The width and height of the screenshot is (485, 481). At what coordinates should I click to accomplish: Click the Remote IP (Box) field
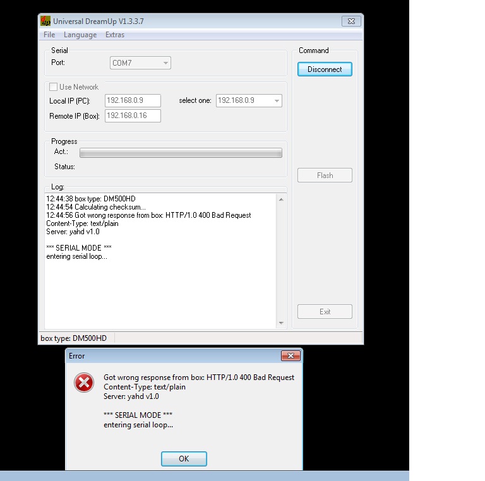(x=133, y=116)
